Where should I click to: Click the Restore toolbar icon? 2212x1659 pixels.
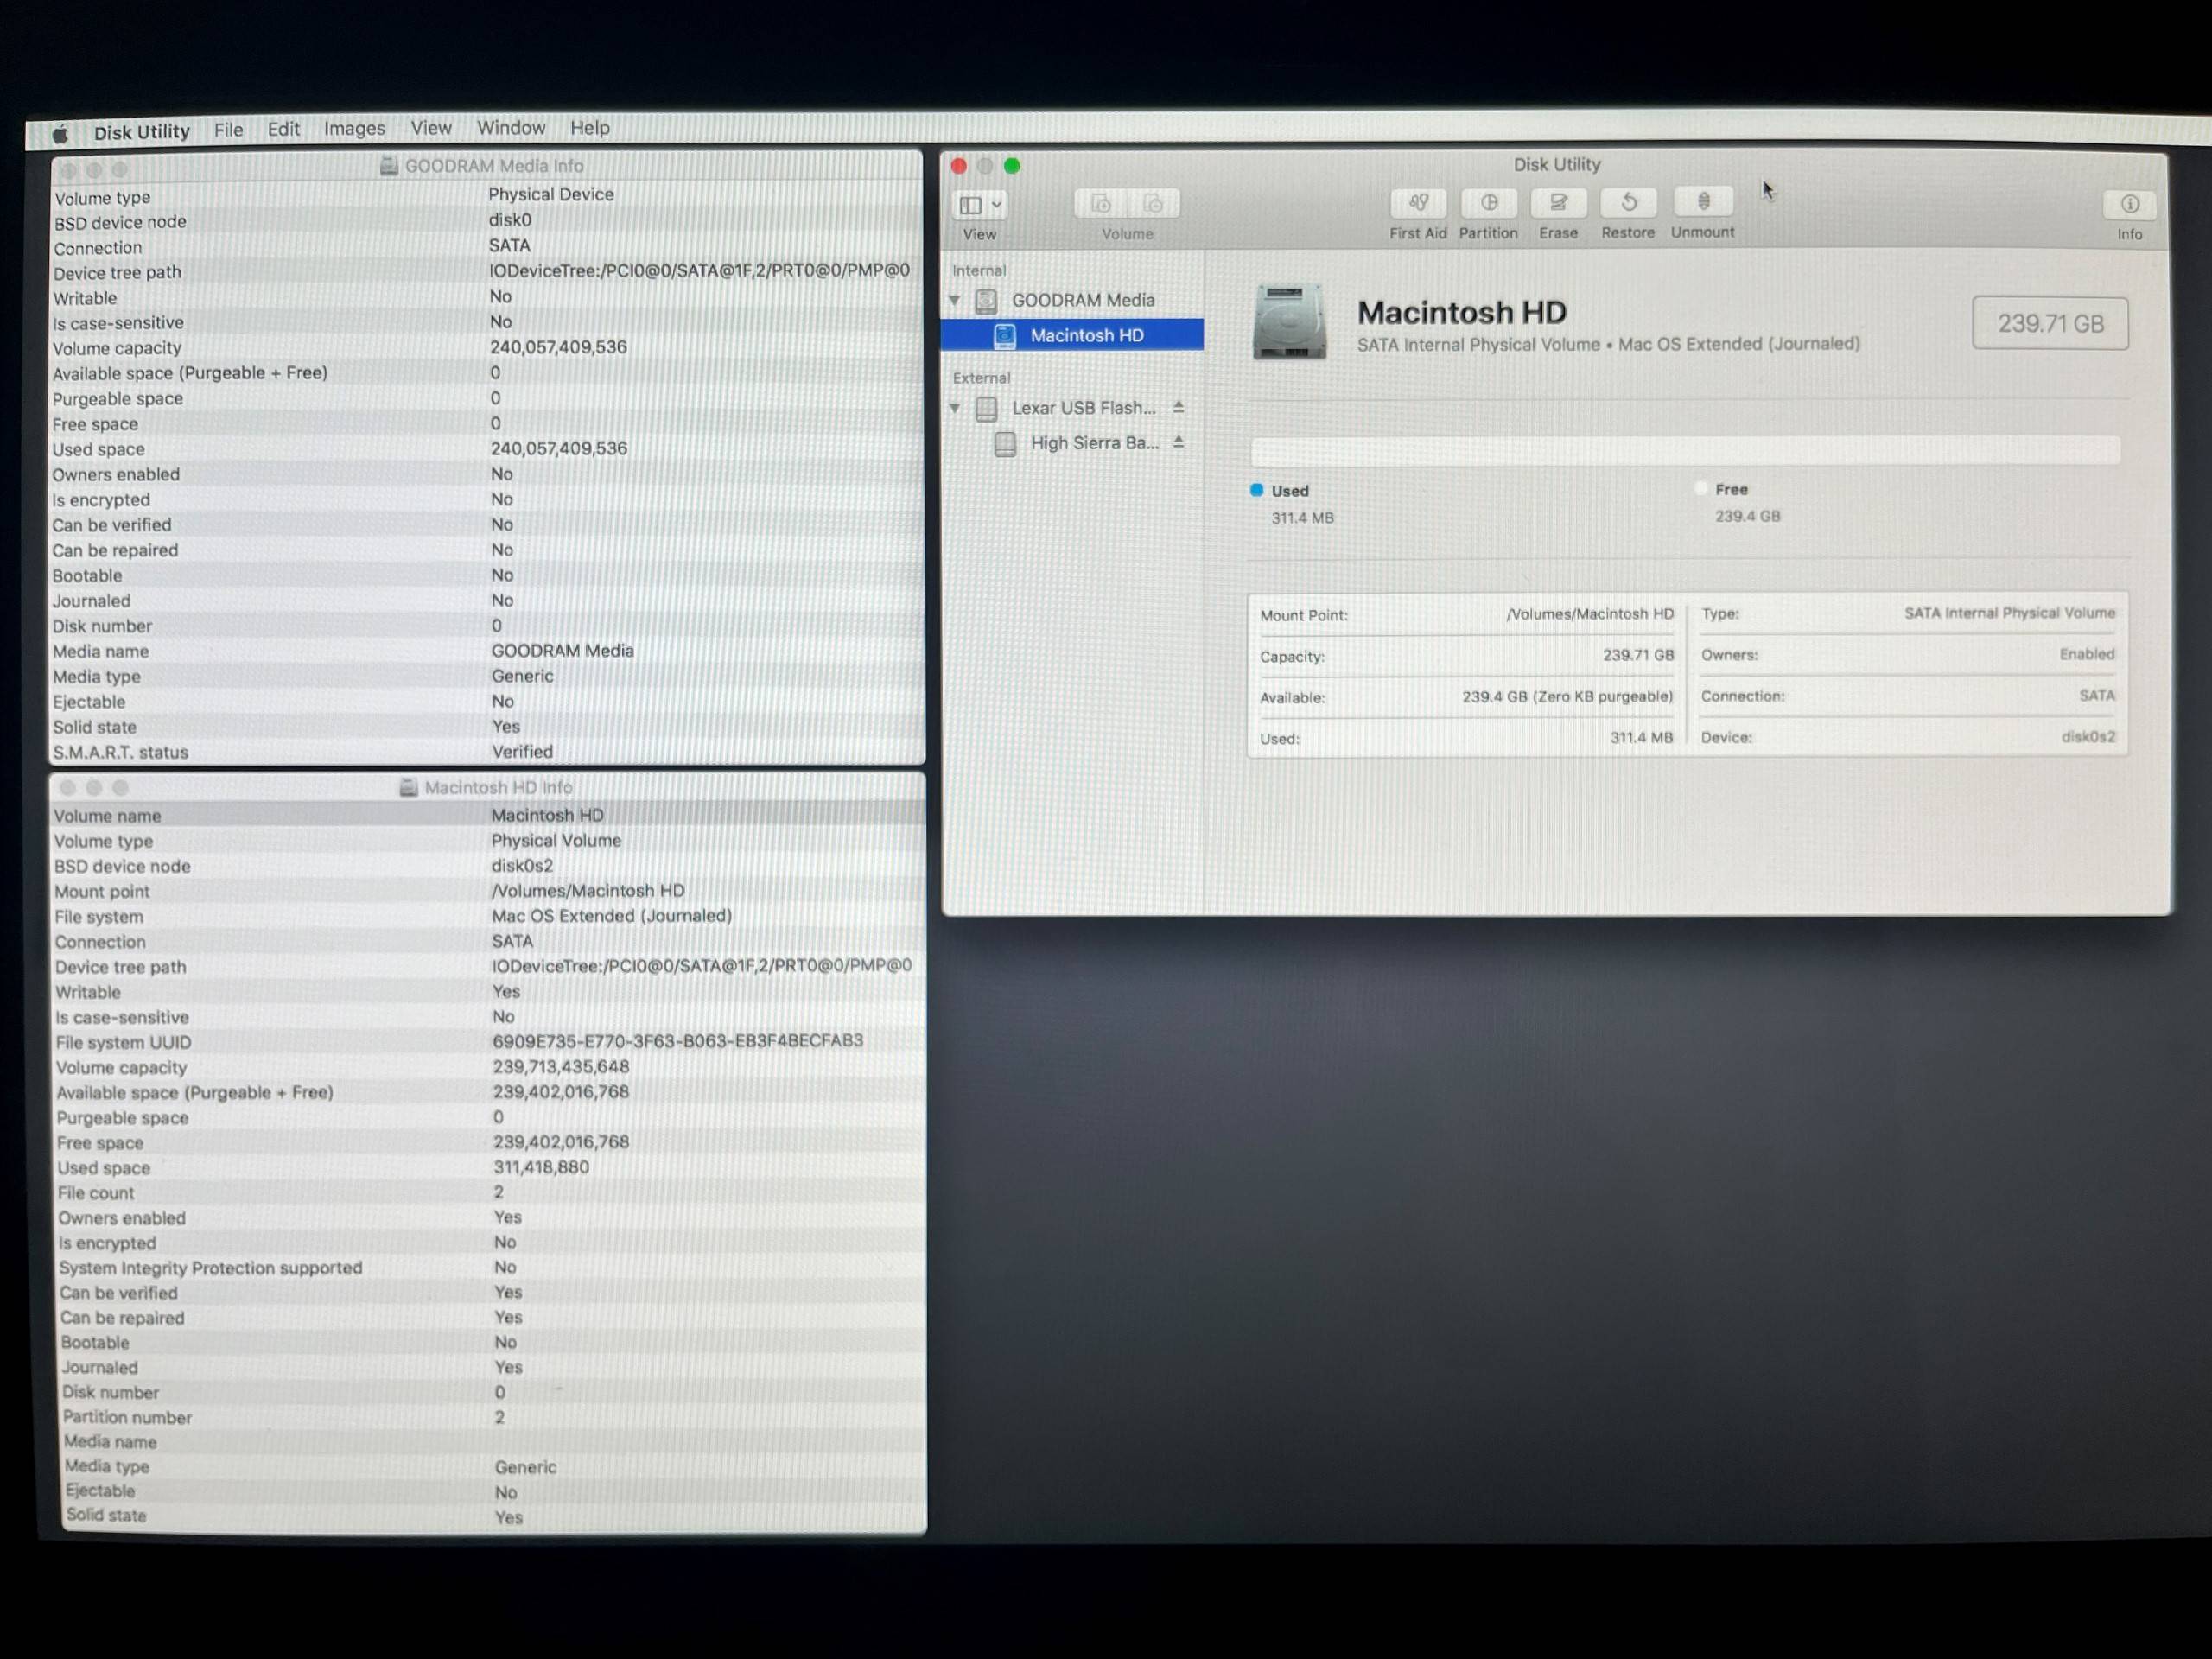(x=1628, y=203)
